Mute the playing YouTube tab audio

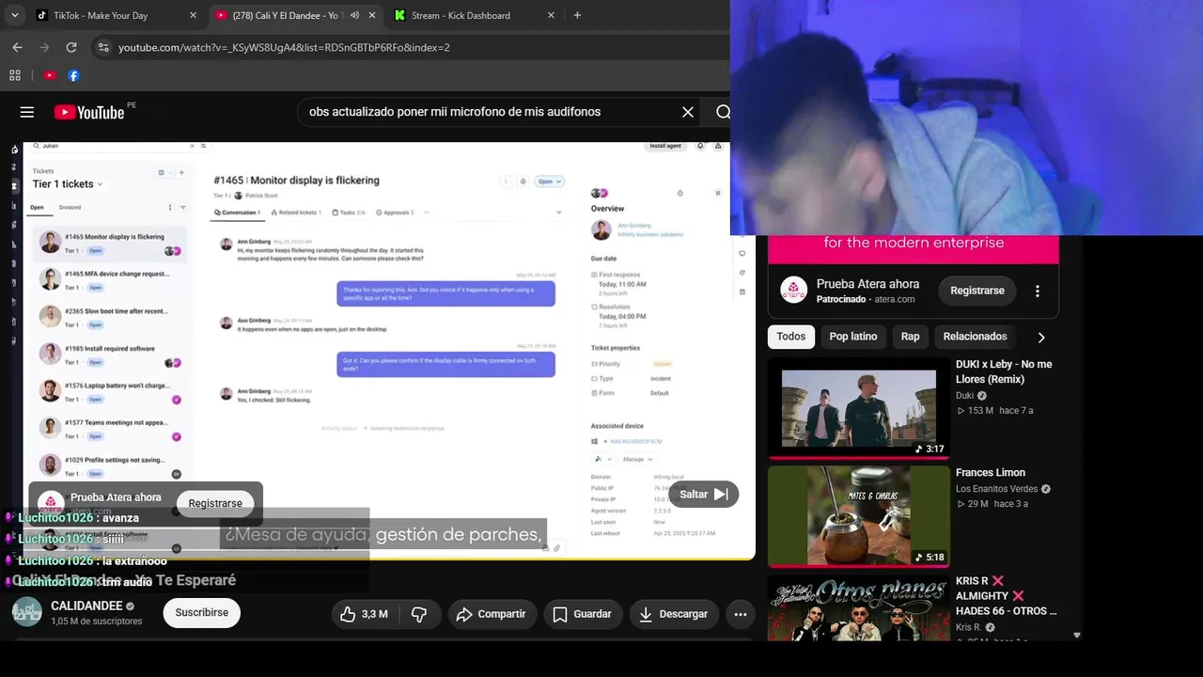(355, 15)
